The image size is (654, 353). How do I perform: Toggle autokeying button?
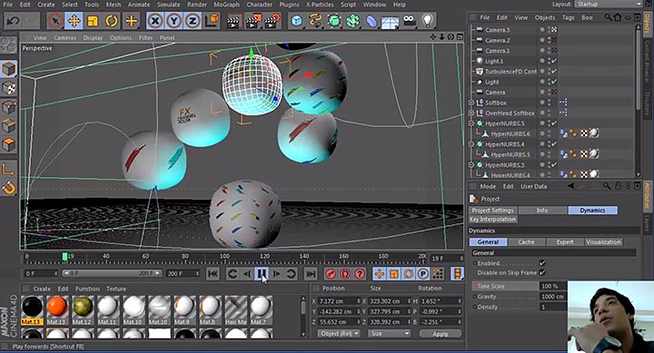point(345,274)
